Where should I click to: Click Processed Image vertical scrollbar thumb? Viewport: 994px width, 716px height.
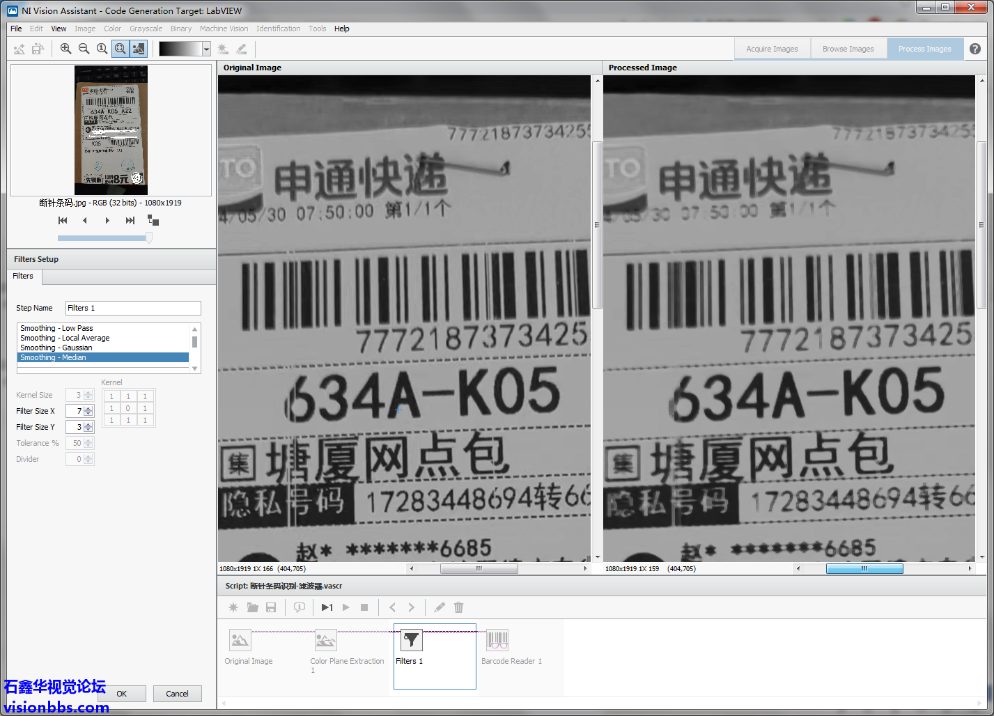[x=981, y=225]
